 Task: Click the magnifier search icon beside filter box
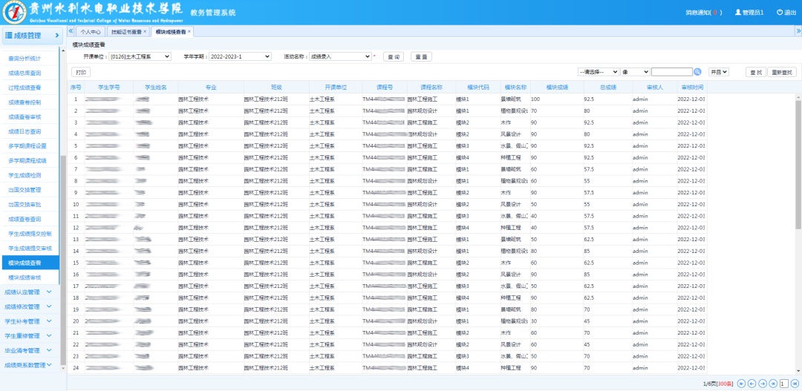coord(697,72)
